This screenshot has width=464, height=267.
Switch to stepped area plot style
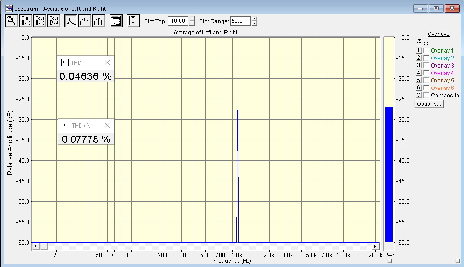(x=84, y=21)
